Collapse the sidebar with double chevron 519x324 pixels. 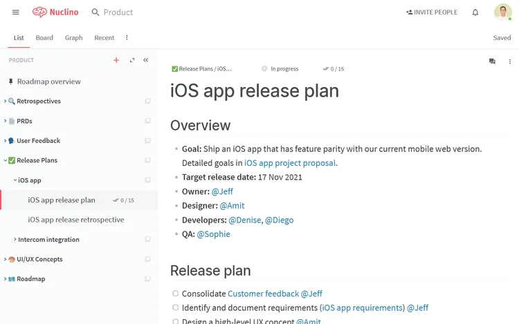coord(145,60)
